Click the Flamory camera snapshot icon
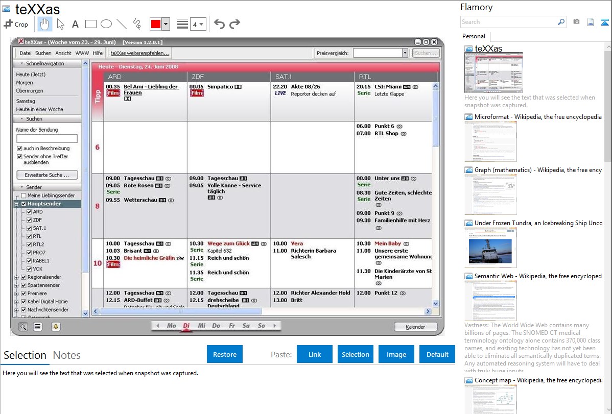The width and height of the screenshot is (612, 414). click(x=576, y=22)
